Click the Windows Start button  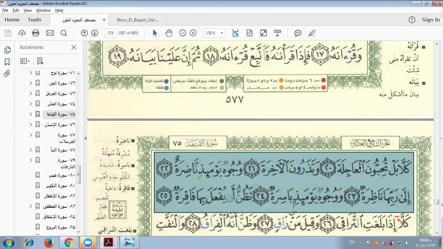(8, 242)
